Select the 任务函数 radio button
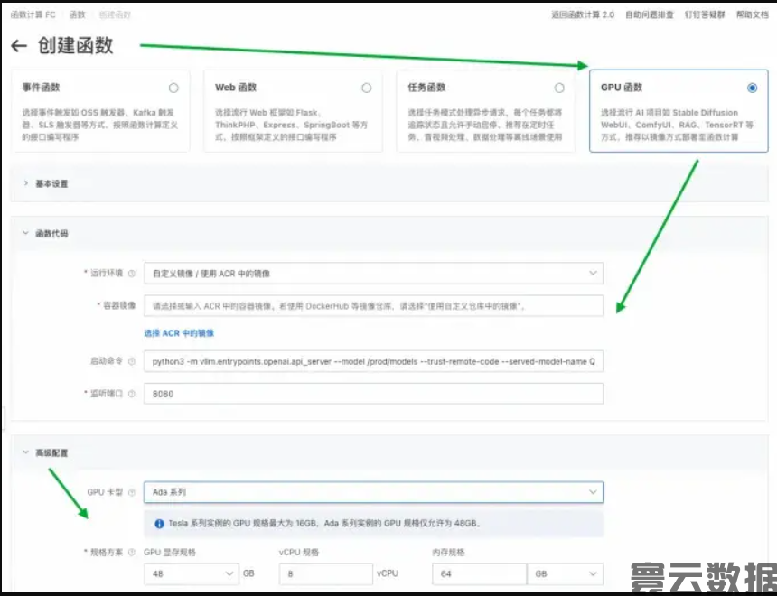 point(558,88)
